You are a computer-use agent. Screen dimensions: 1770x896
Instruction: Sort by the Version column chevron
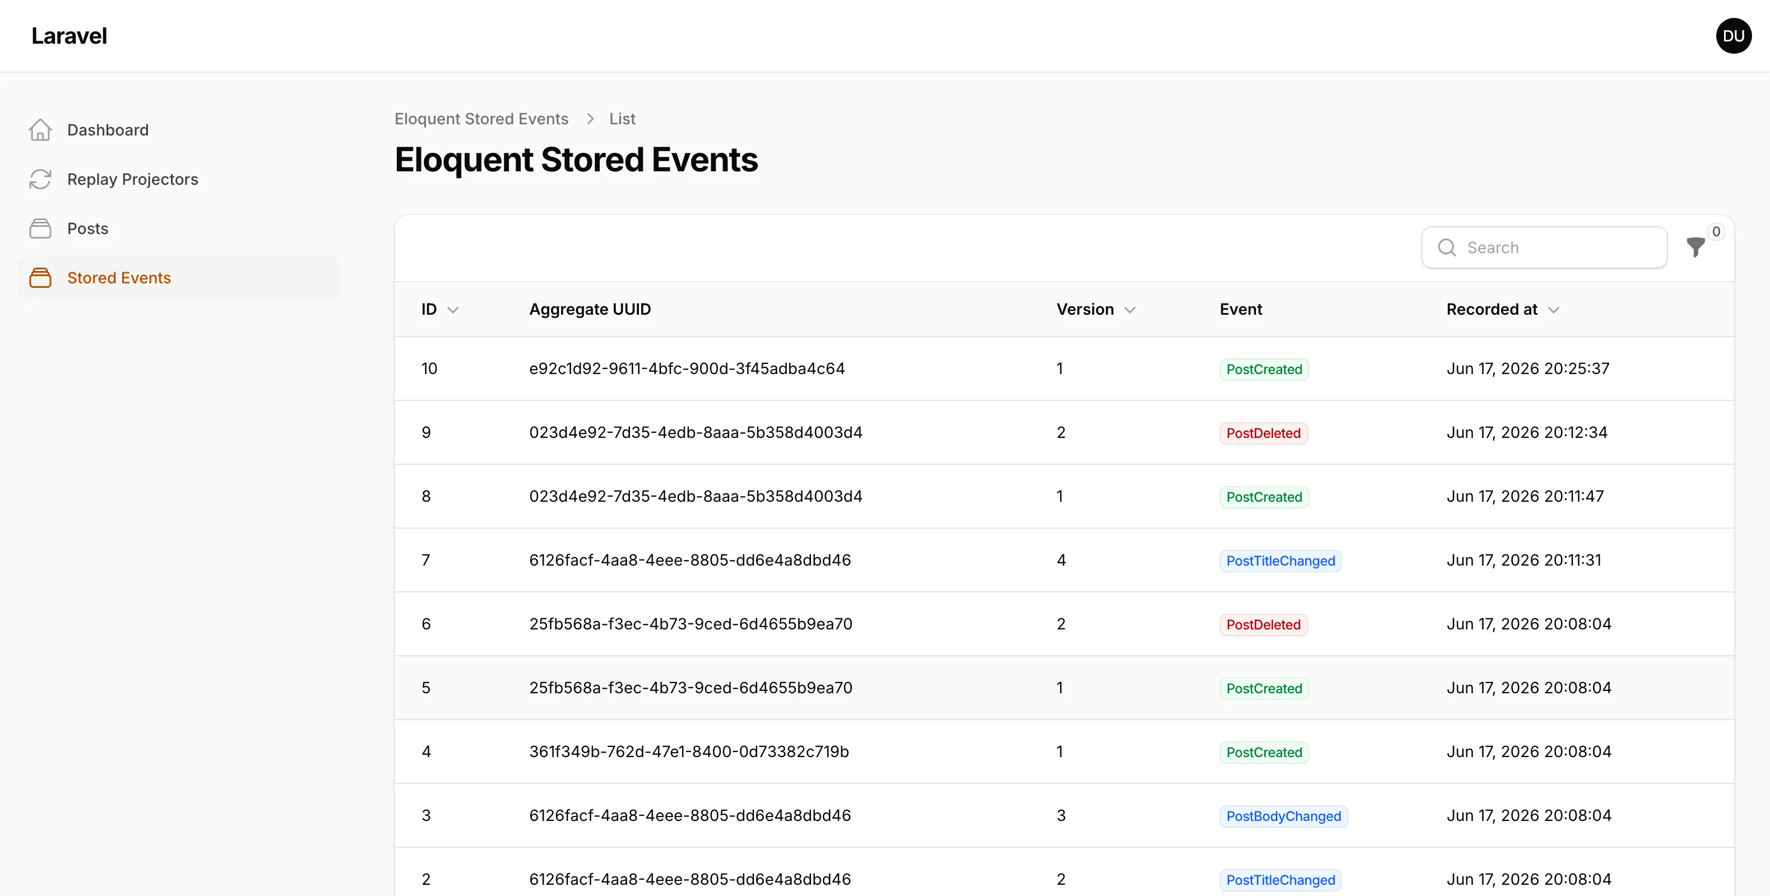(x=1129, y=310)
